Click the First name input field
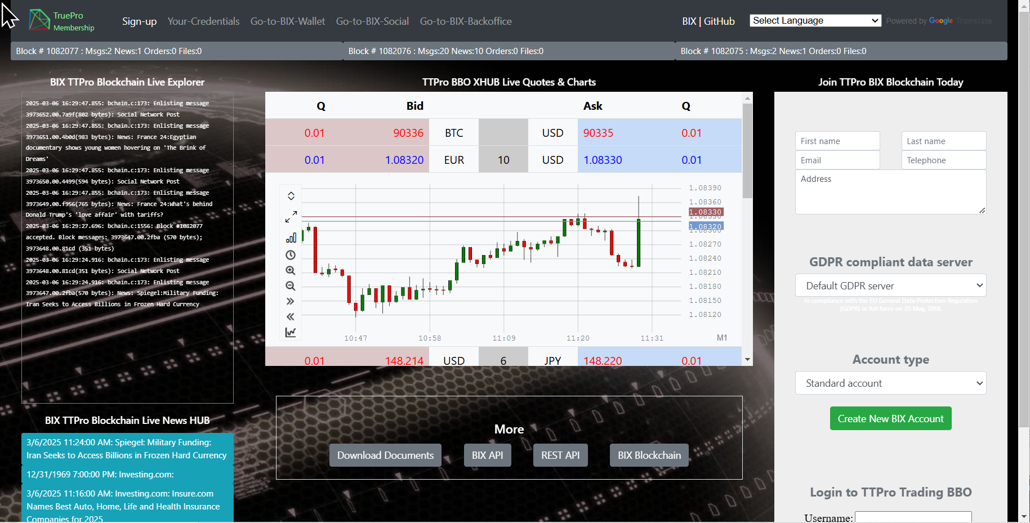Screen dimensions: 1030x523 coord(837,141)
